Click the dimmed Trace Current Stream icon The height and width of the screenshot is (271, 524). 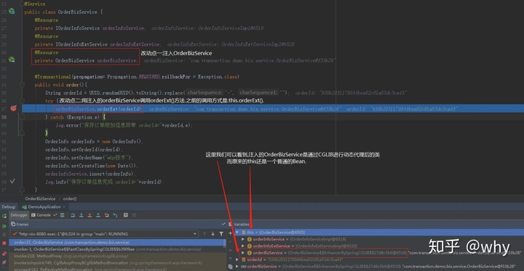135,215
